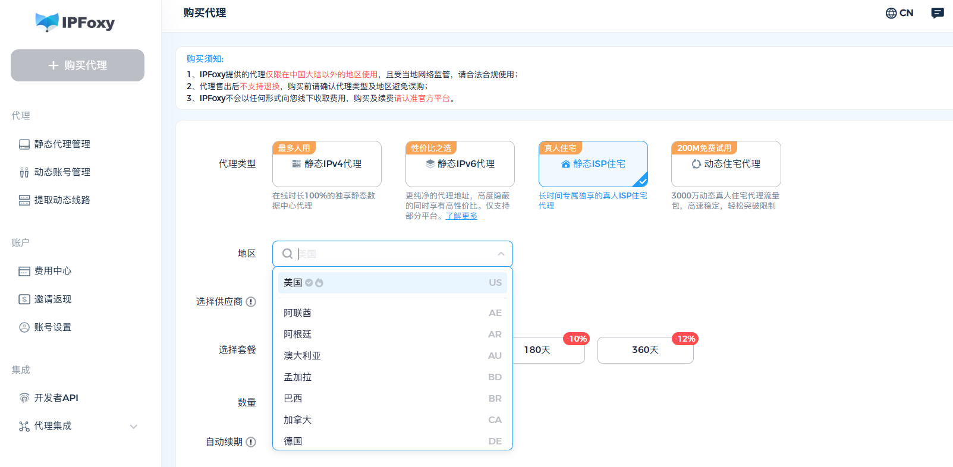Open the chat message icon
The width and height of the screenshot is (953, 467).
937,13
